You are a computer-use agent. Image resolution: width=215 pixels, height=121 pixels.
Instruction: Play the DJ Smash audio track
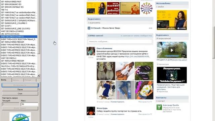click(89, 28)
